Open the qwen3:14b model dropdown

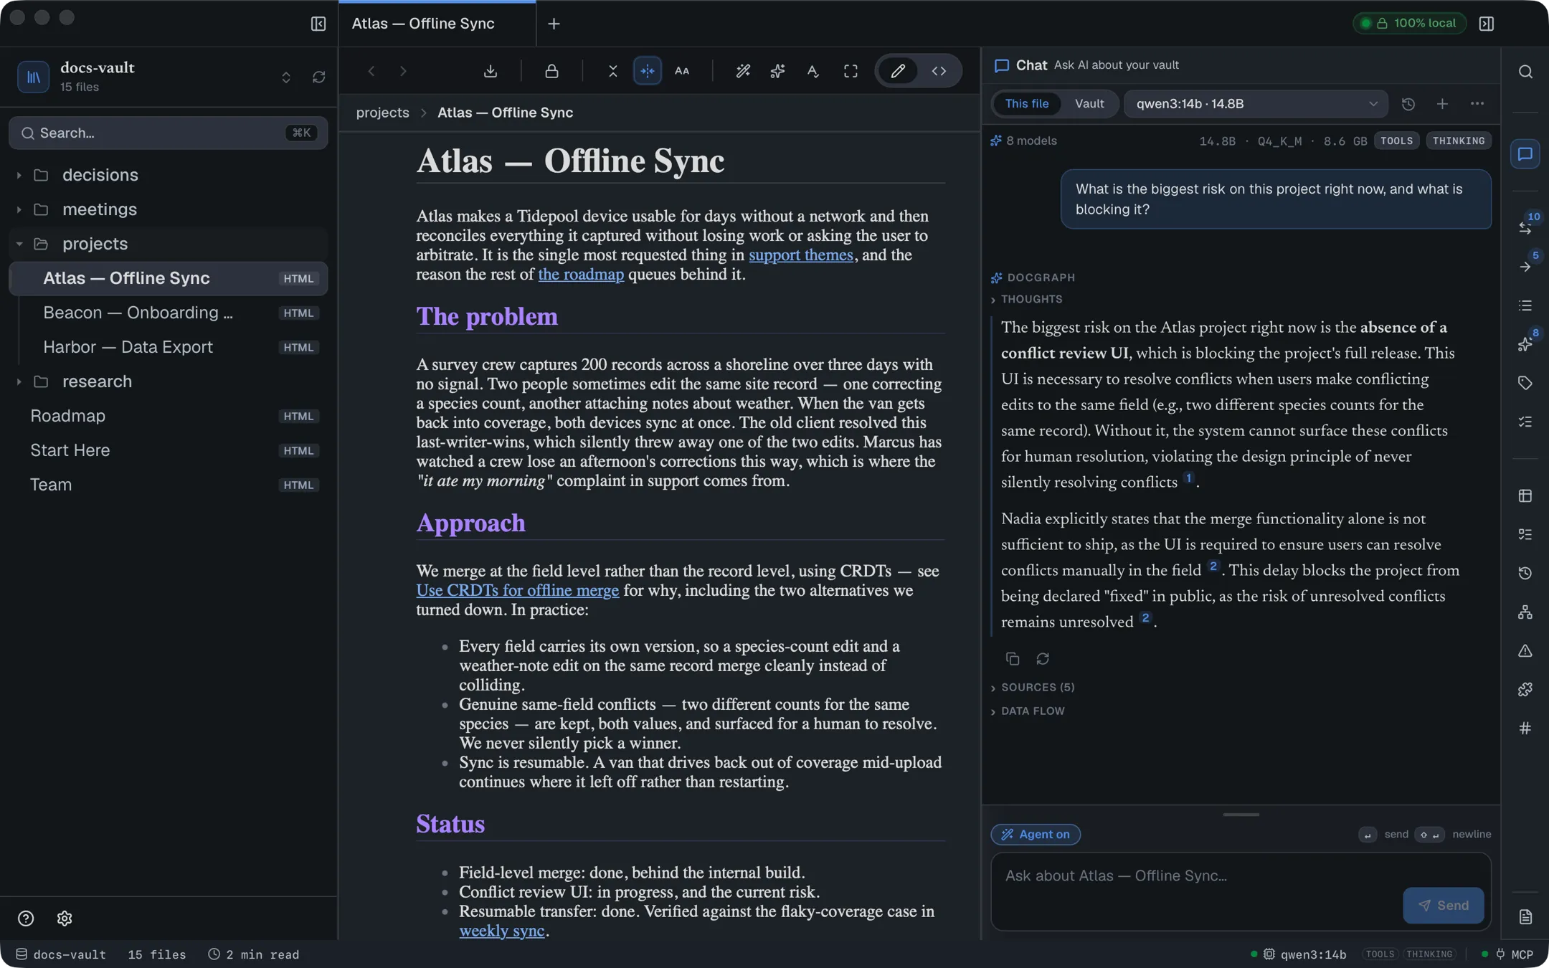point(1256,104)
